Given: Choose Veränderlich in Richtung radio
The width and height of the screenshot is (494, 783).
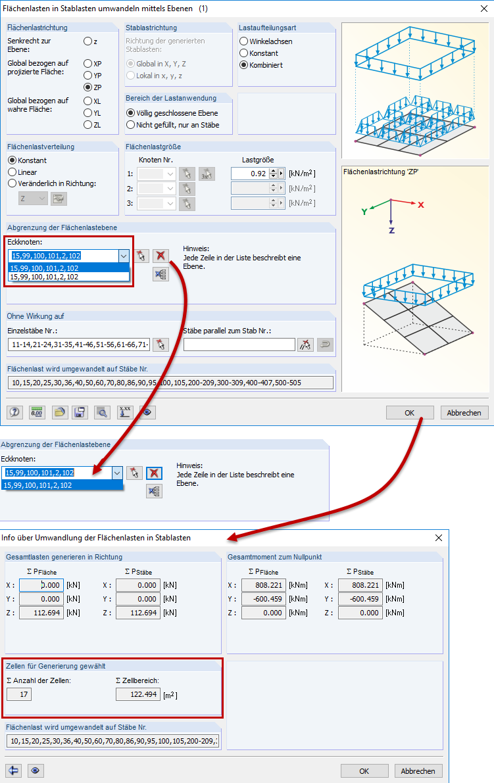Looking at the screenshot, I should [12, 183].
